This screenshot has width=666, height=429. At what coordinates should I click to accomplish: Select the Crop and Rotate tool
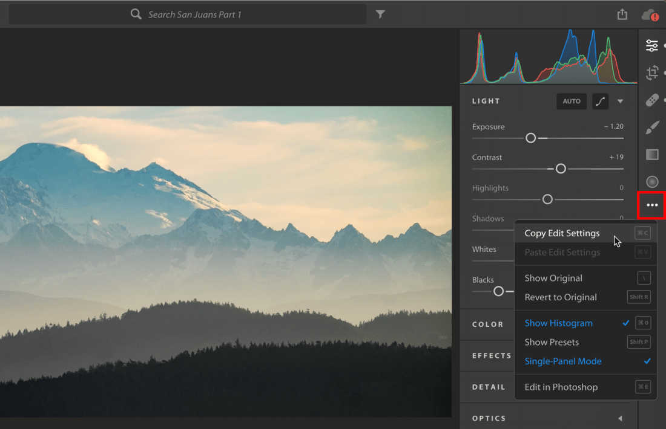[651, 73]
